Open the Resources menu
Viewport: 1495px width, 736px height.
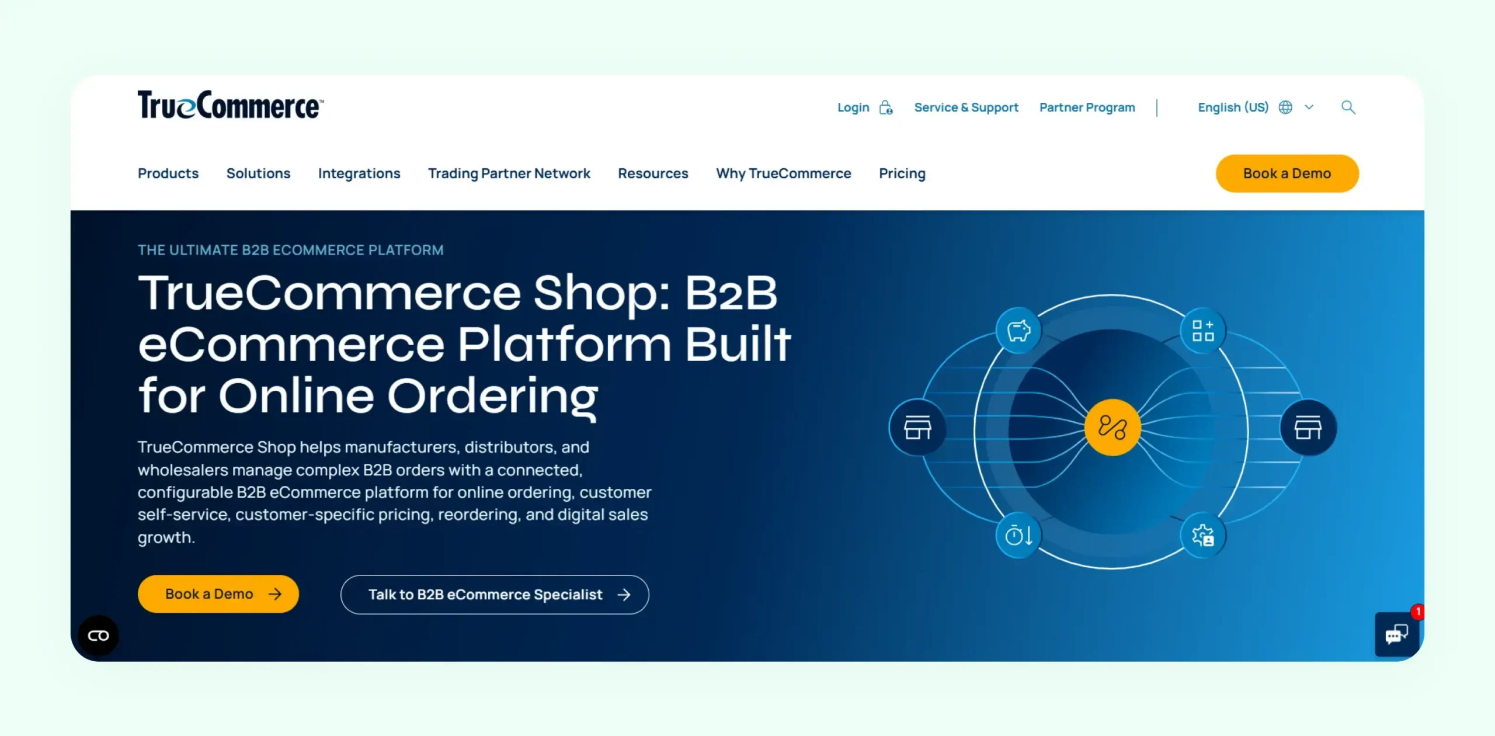tap(653, 173)
